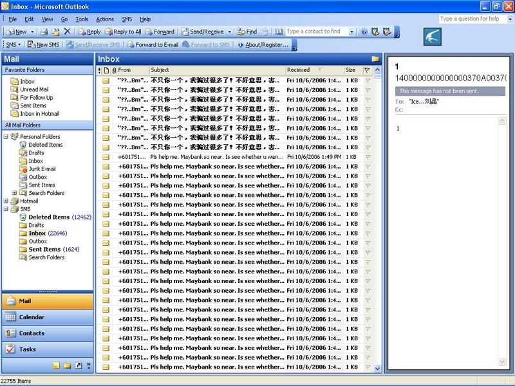Open the File menu
515x386 pixels.
pos(12,19)
